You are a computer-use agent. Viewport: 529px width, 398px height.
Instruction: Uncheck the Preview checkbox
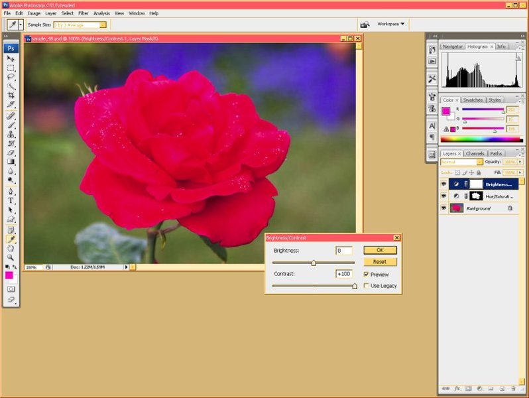point(367,275)
